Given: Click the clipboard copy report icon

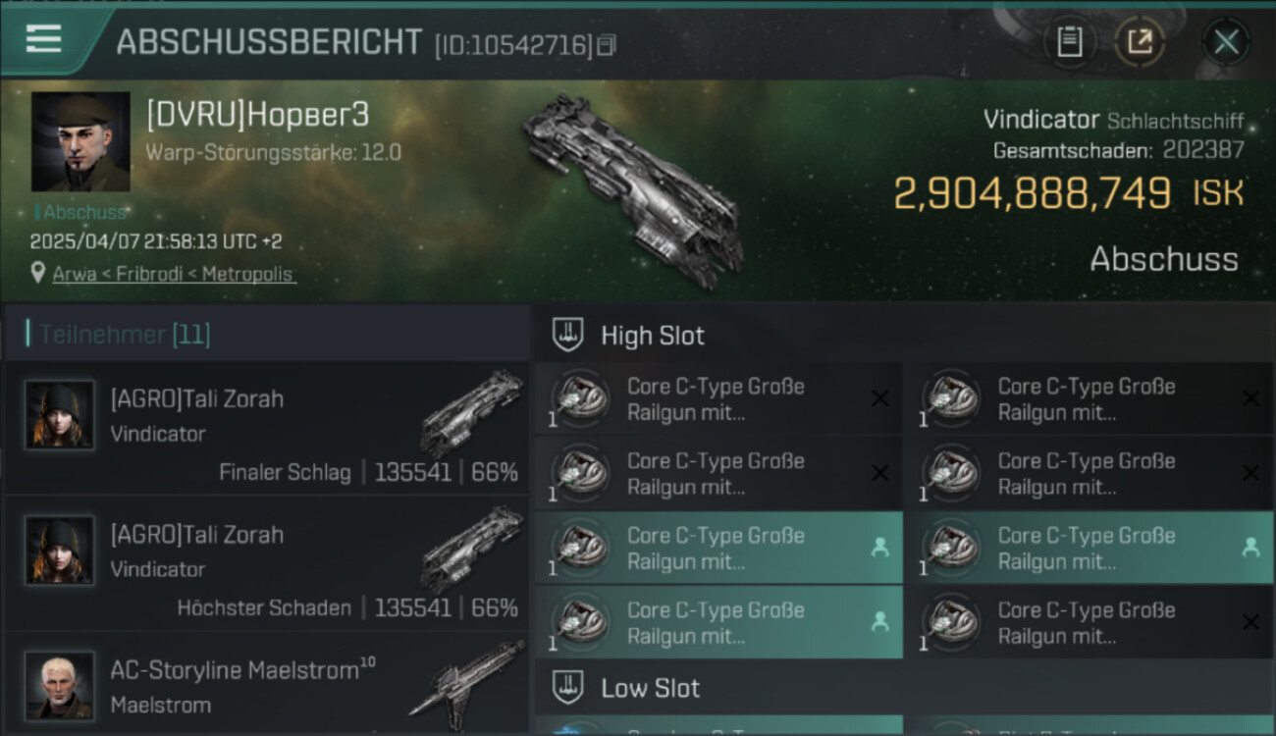Looking at the screenshot, I should click(1069, 42).
